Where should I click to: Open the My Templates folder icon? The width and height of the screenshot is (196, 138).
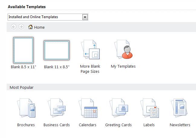[124, 49]
